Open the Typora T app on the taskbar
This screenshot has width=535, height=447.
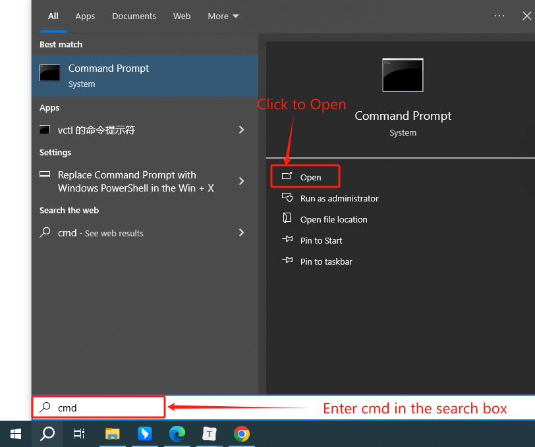[x=209, y=434]
